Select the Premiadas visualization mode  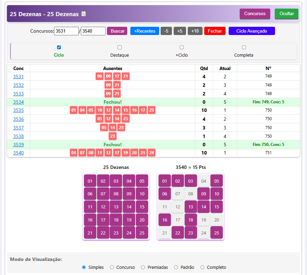point(143,267)
